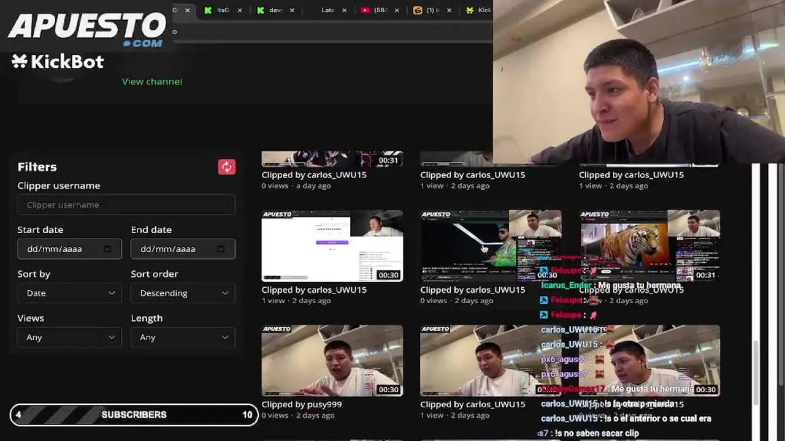This screenshot has height=441, width=785.
Task: Switch to the dav browser tab
Action: (x=275, y=10)
